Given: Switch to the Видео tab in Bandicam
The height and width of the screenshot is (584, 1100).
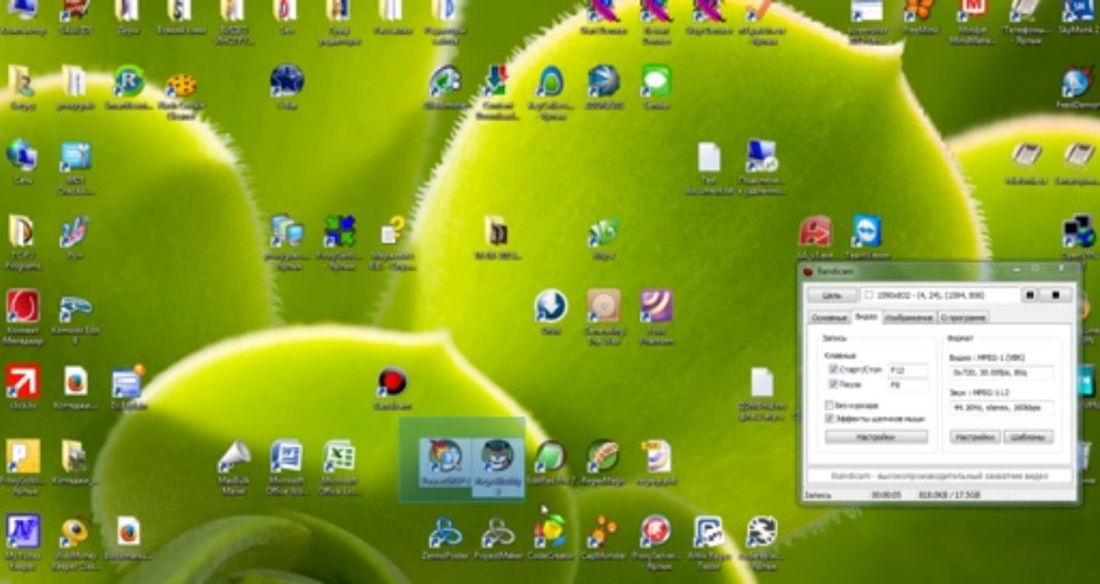Looking at the screenshot, I should [x=866, y=316].
